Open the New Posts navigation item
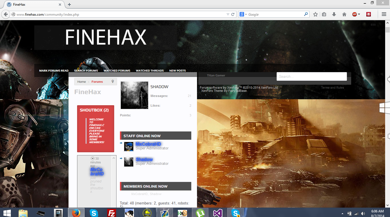 (177, 71)
